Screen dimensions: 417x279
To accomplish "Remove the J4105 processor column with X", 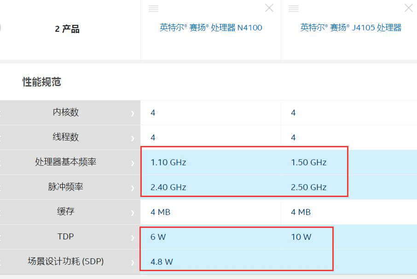I will [409, 8].
